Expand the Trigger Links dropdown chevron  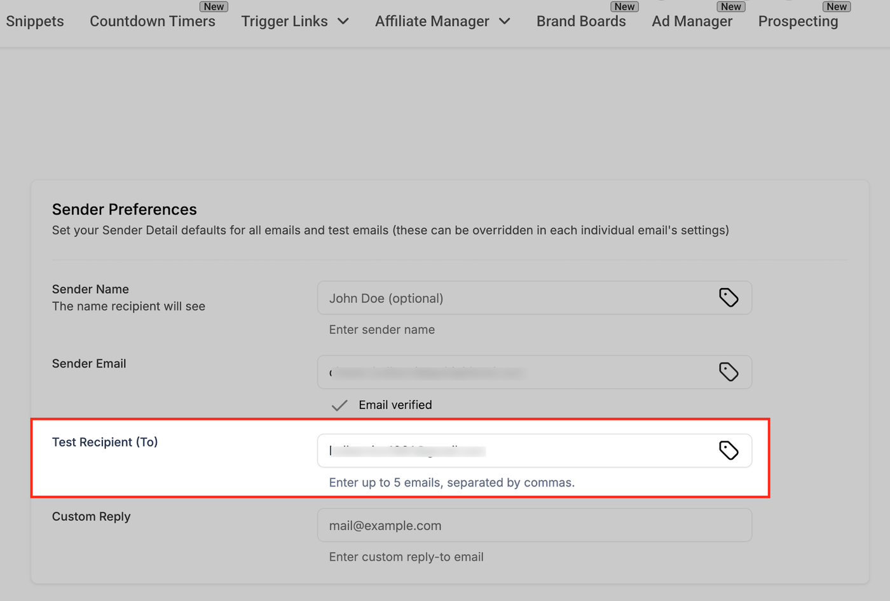pos(343,22)
